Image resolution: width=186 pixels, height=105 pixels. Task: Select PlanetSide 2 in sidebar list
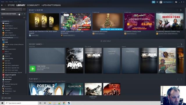(x=8, y=89)
